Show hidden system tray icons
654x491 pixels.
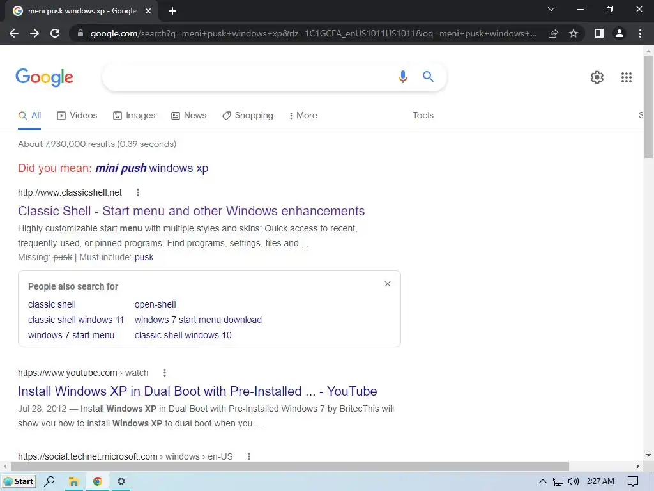tap(543, 481)
